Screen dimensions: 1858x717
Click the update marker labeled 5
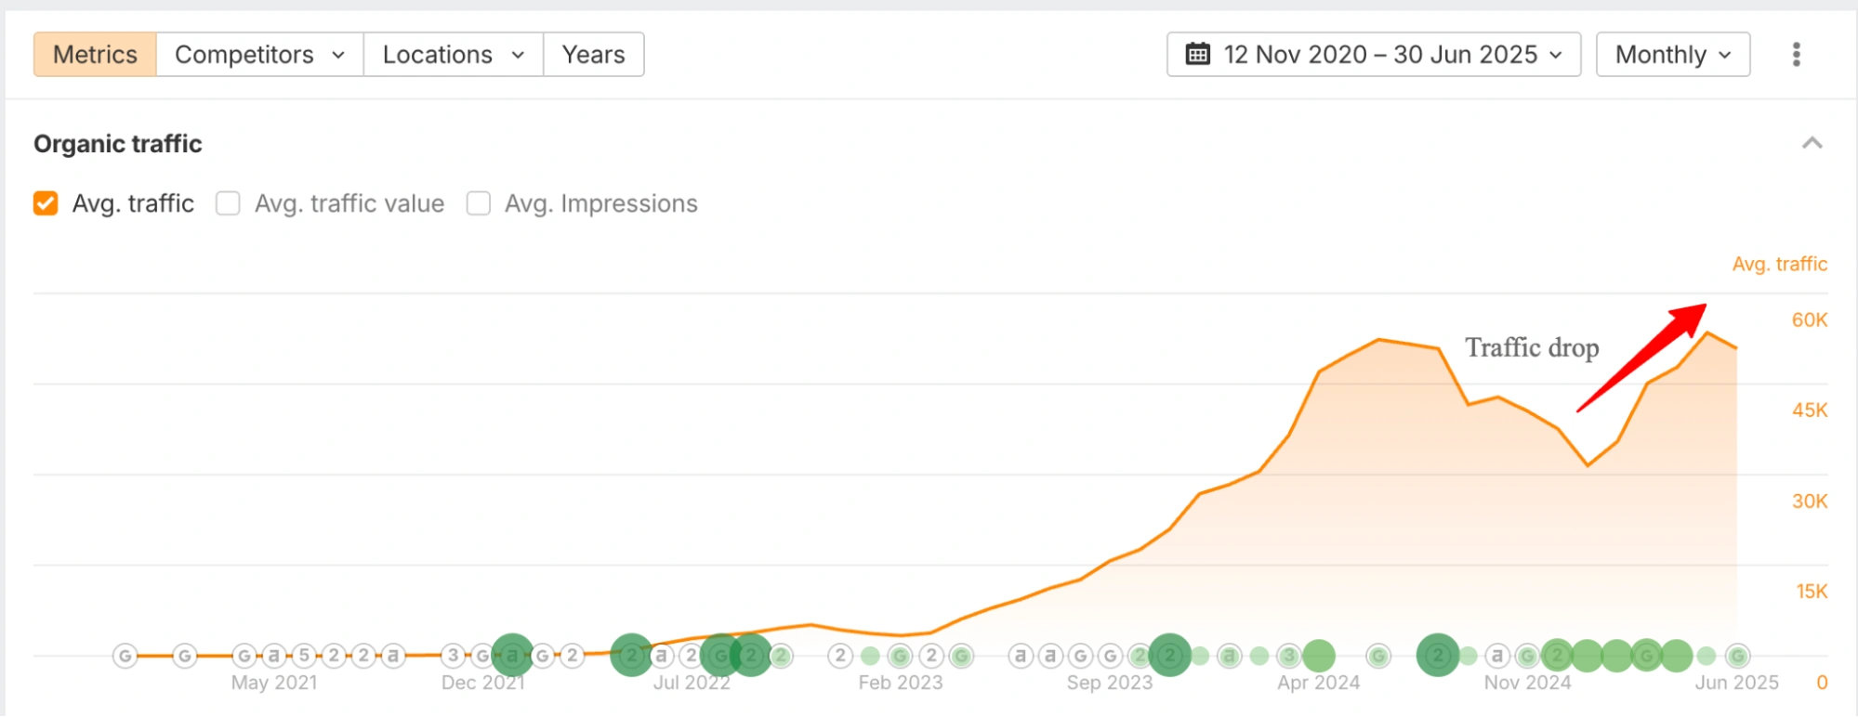pos(304,656)
